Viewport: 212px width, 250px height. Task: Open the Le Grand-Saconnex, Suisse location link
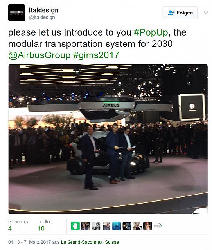90,242
